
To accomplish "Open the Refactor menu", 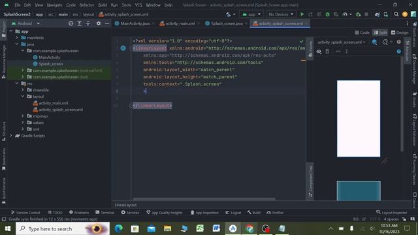I will [x=87, y=5].
